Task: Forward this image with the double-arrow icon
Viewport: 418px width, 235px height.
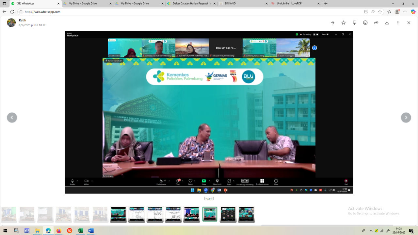Action: (376, 23)
